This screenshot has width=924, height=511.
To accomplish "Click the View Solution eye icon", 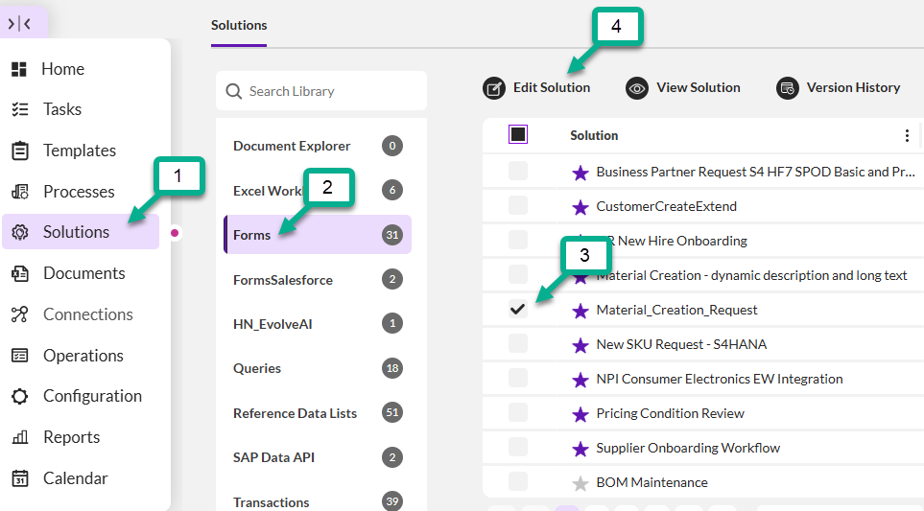I will [636, 88].
